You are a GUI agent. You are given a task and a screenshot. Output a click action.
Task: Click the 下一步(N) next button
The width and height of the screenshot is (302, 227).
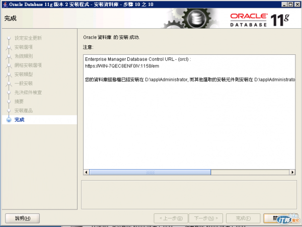[206, 218]
